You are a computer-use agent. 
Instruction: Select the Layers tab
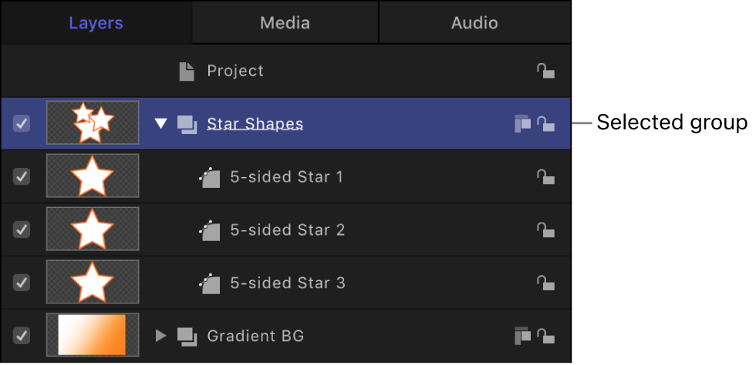click(x=96, y=23)
